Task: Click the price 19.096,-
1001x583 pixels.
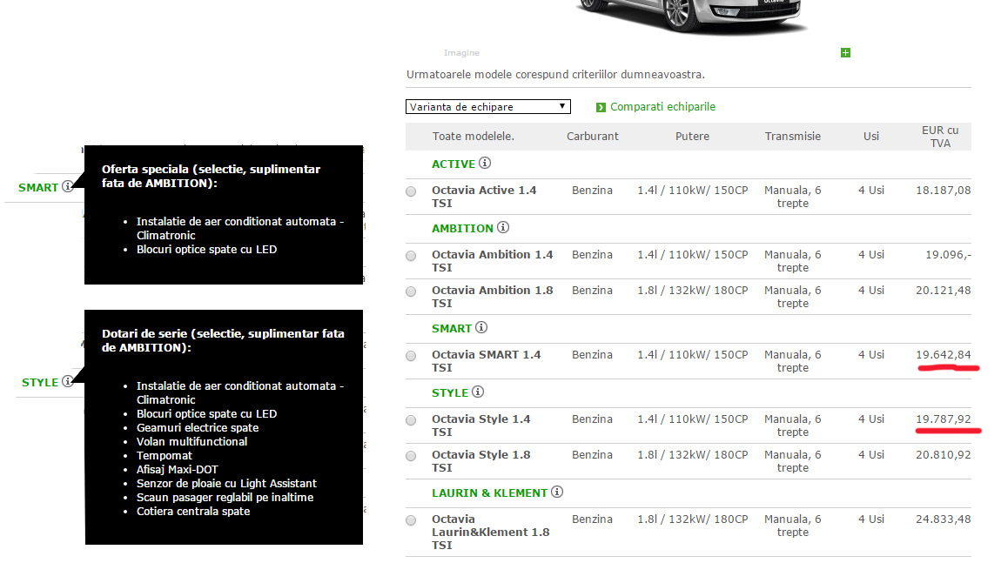Action: (x=949, y=254)
